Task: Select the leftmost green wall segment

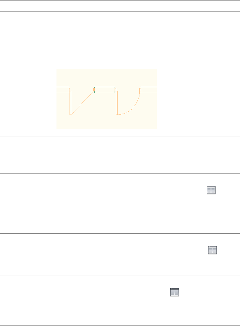Action: pos(62,90)
